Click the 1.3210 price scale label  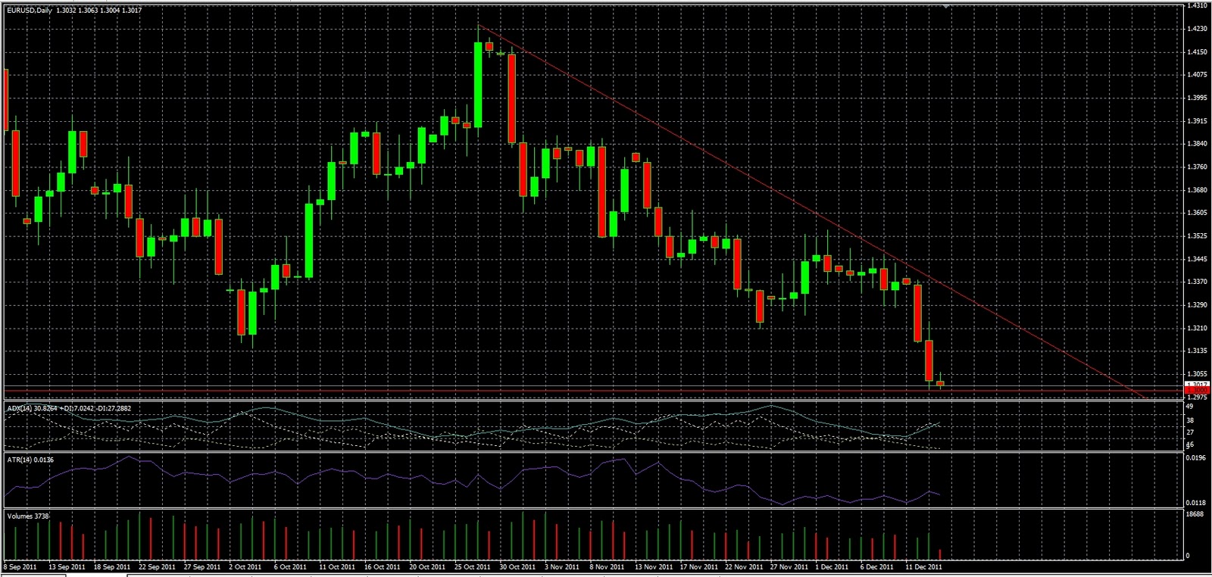coord(1198,328)
